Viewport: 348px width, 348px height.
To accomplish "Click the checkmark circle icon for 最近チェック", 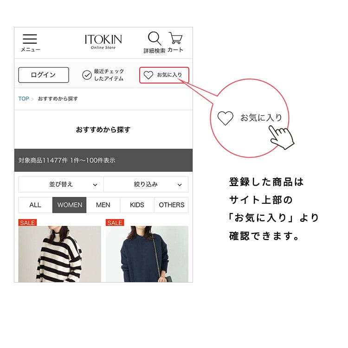I will (87, 75).
